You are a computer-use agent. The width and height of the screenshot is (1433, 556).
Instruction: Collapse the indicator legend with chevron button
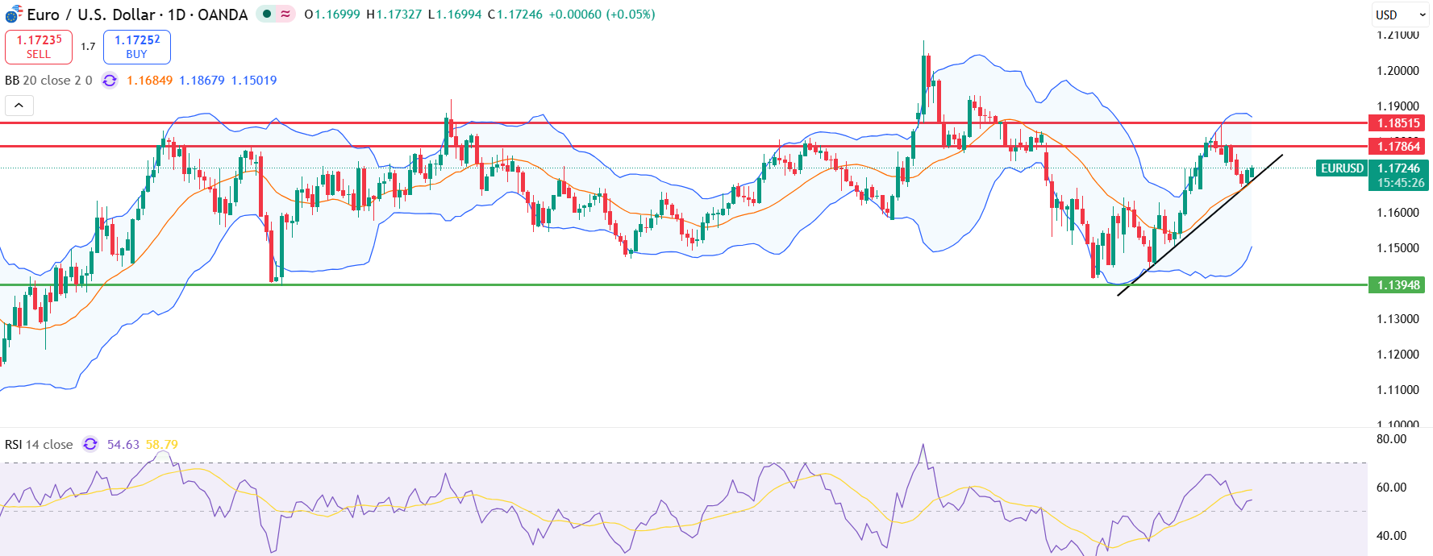point(19,106)
